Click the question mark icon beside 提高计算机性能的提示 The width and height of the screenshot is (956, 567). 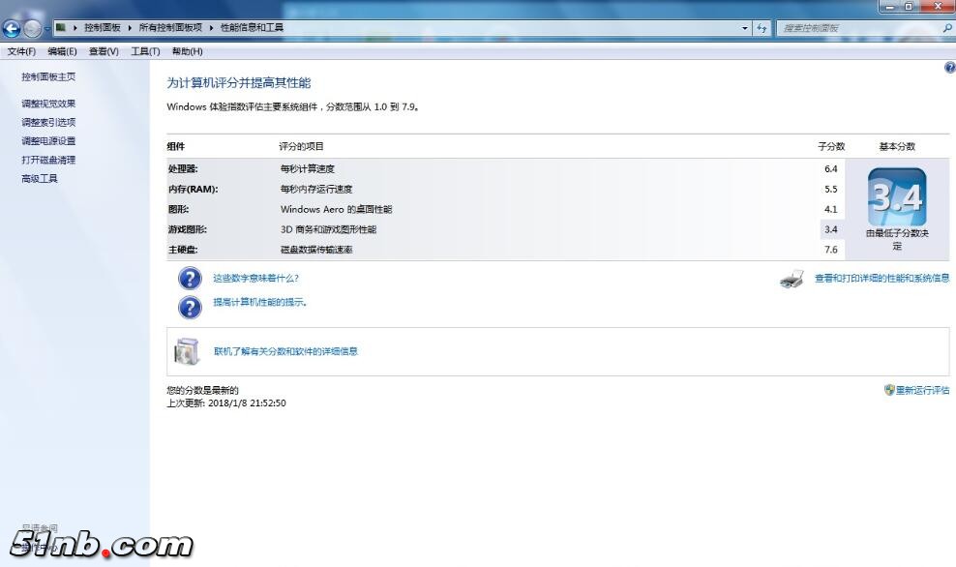point(190,307)
